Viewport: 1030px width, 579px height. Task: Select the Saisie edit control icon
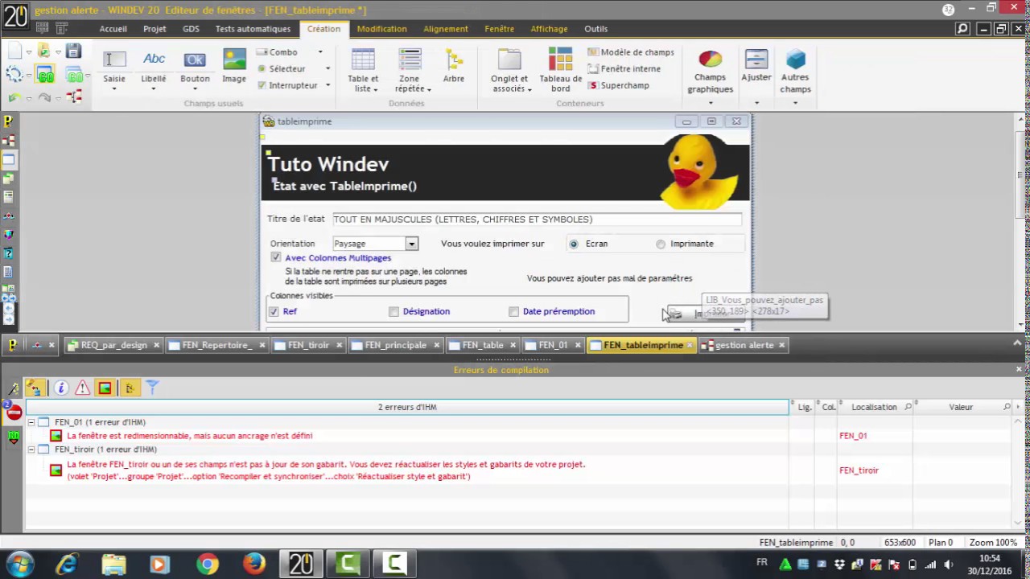114,60
